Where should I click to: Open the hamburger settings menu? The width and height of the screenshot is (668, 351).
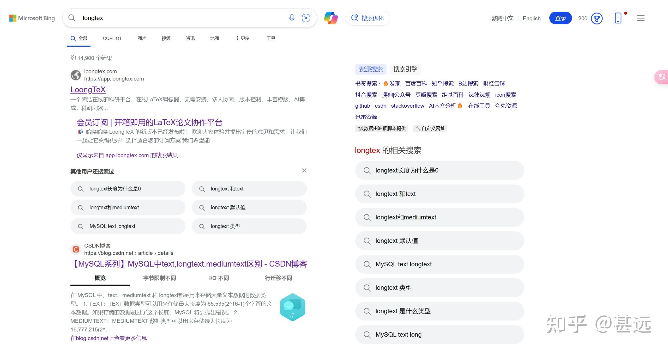(x=641, y=18)
